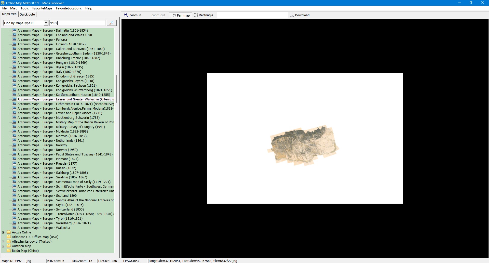
Task: Click map icon beside Russia (1872)
Action: 14,168
